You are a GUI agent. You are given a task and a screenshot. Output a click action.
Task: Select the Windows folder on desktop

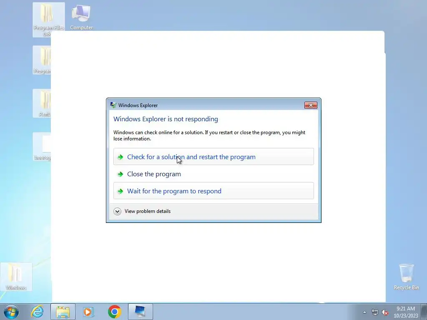tap(16, 277)
